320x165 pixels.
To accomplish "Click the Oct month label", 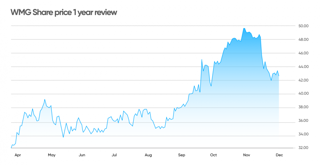I will point(213,155).
